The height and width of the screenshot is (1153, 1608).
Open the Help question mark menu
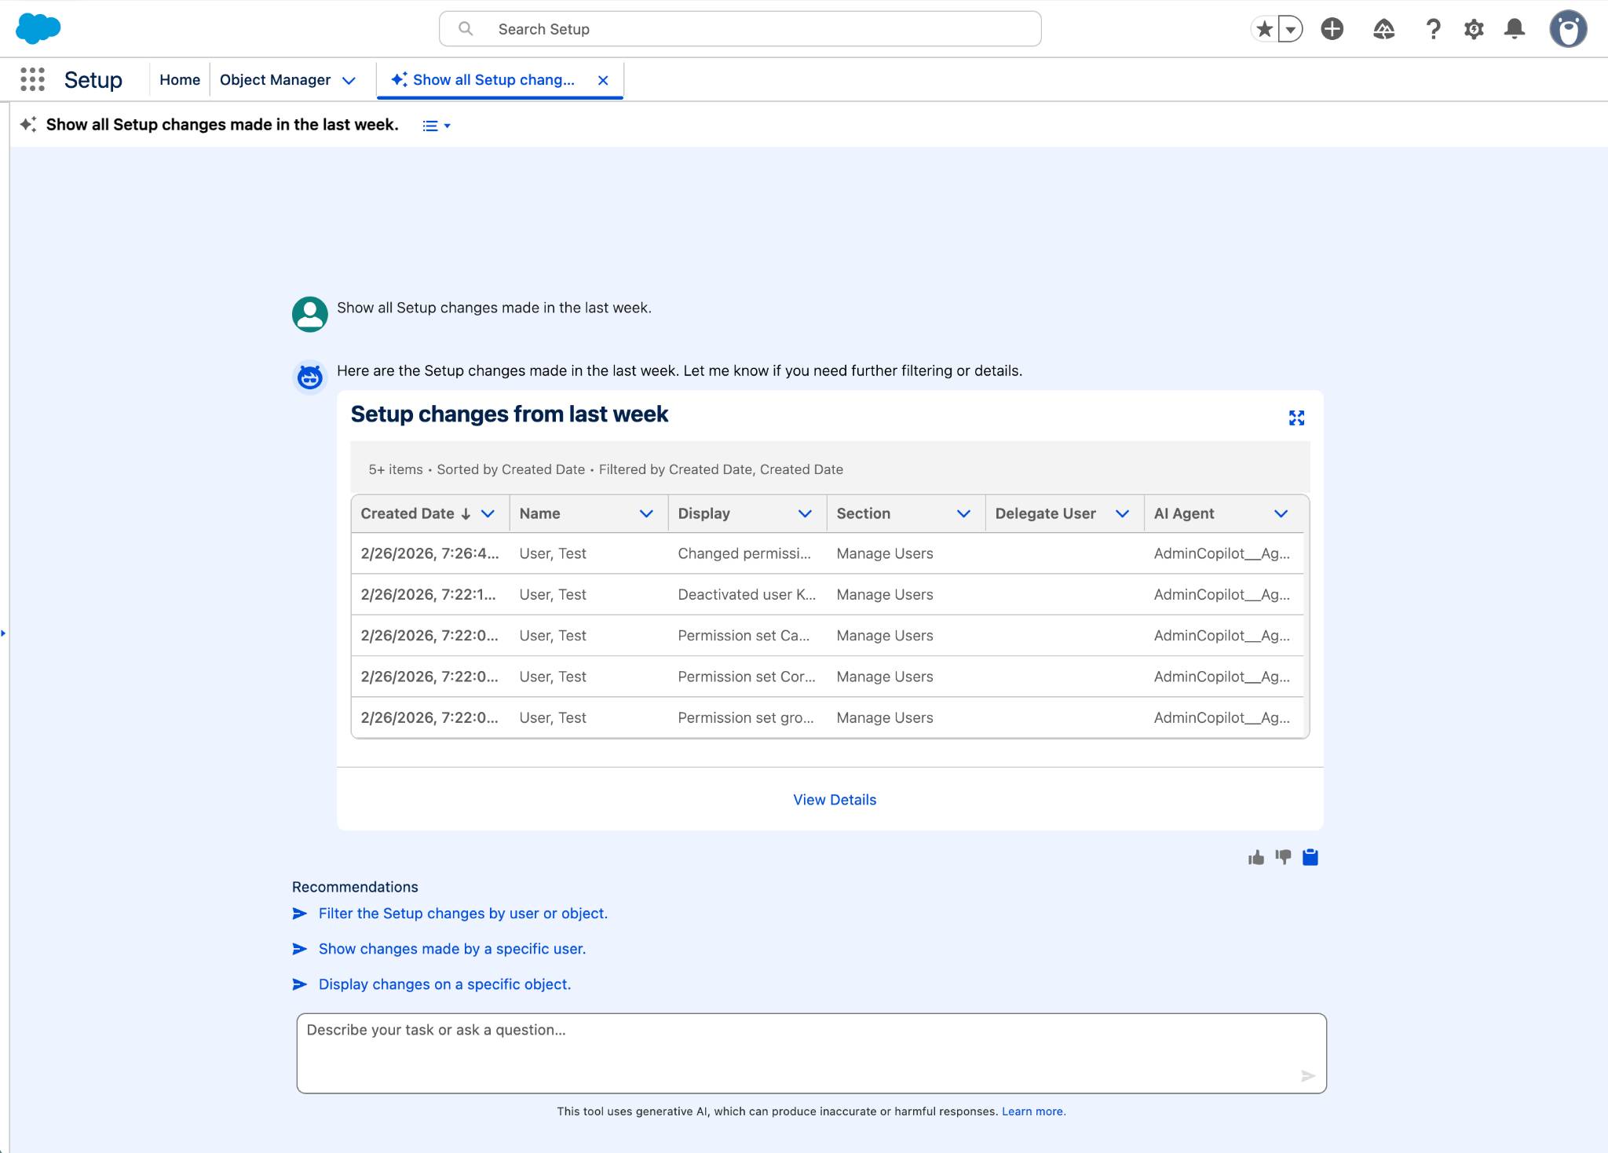point(1433,29)
